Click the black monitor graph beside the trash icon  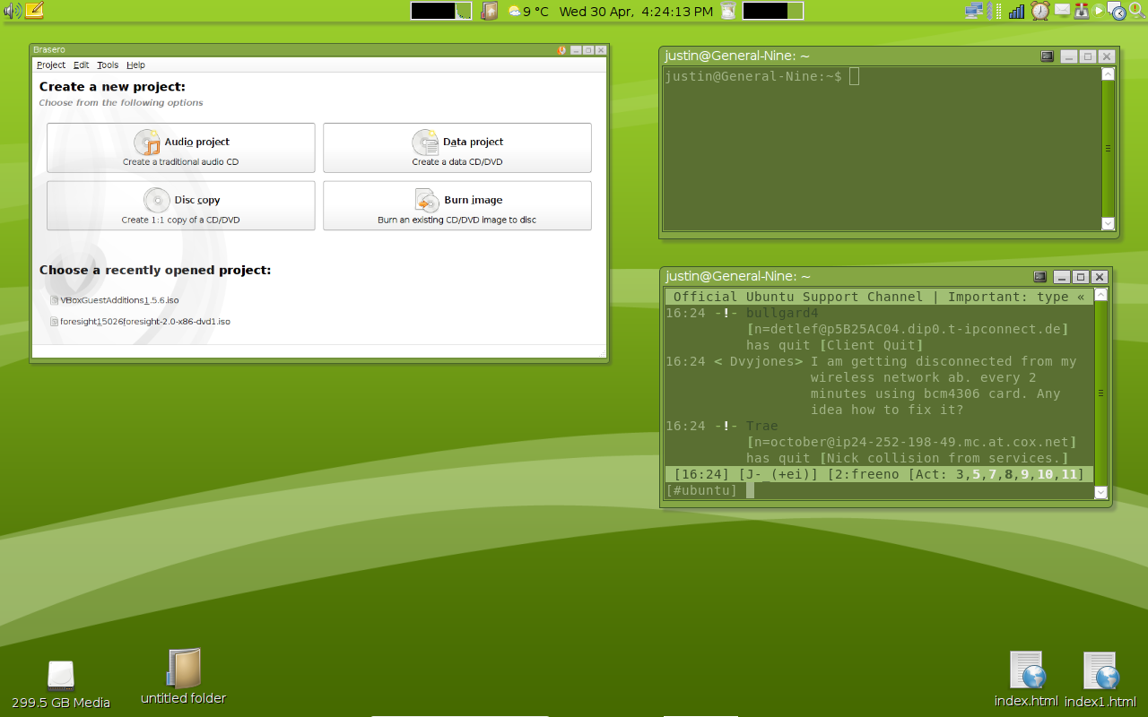pos(773,11)
